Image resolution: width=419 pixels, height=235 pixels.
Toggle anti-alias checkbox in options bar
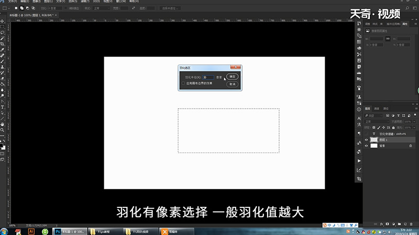coord(66,8)
